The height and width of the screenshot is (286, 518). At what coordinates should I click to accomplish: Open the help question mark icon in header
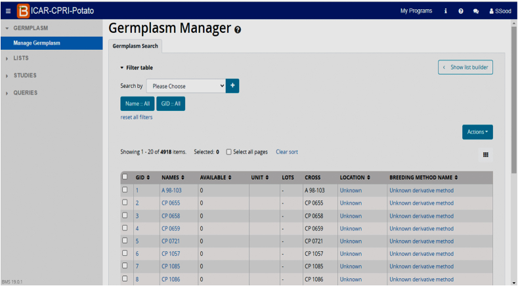tap(461, 10)
